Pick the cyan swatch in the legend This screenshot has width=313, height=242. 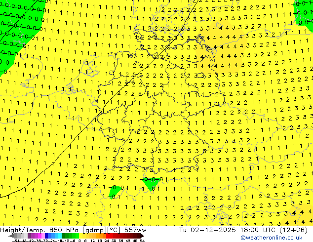[60, 236]
